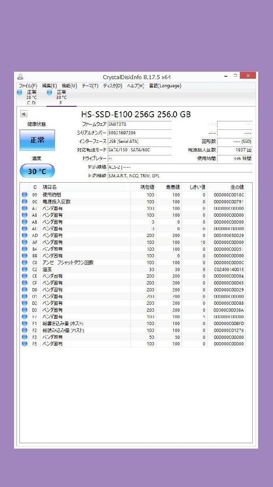Open the ファイル(F) menu
This screenshot has width=273, height=487.
point(28,86)
